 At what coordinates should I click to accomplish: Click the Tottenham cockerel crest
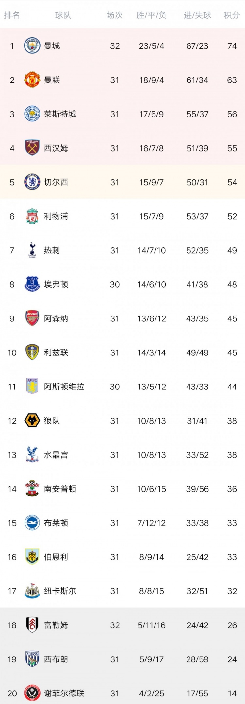(x=32, y=250)
